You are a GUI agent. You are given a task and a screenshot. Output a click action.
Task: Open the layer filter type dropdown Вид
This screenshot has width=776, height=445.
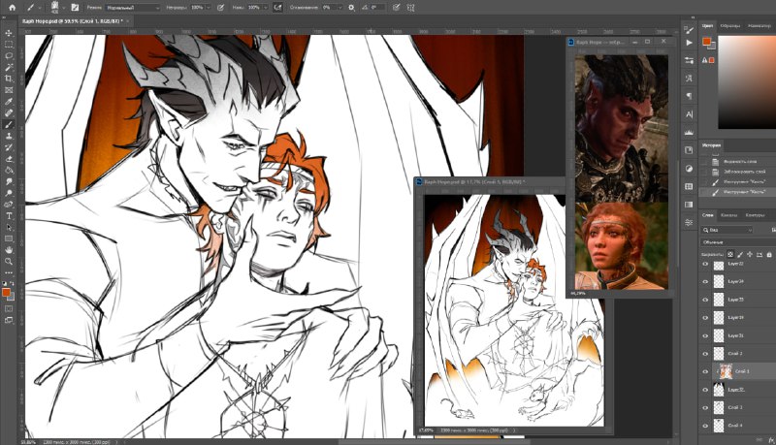point(727,230)
